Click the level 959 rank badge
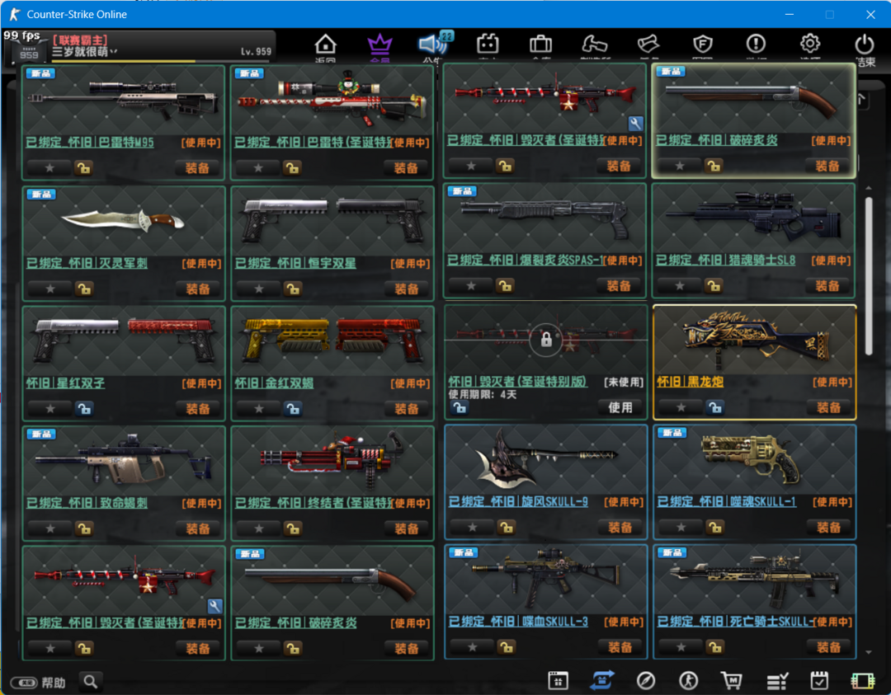The height and width of the screenshot is (695, 891). 29,53
